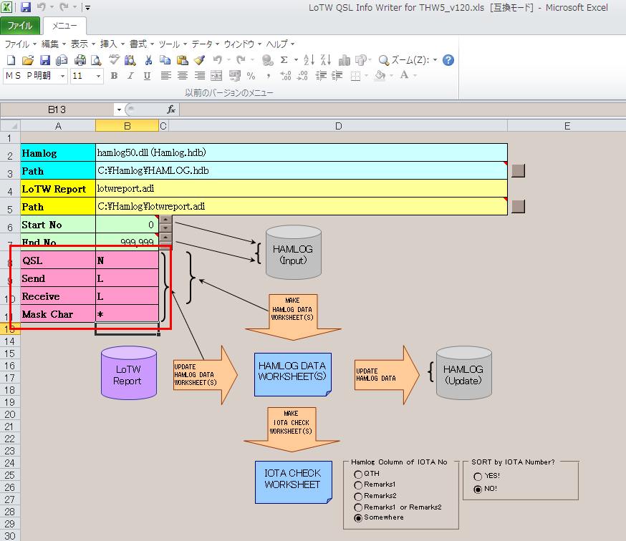Toggle underline formatting

(148, 75)
